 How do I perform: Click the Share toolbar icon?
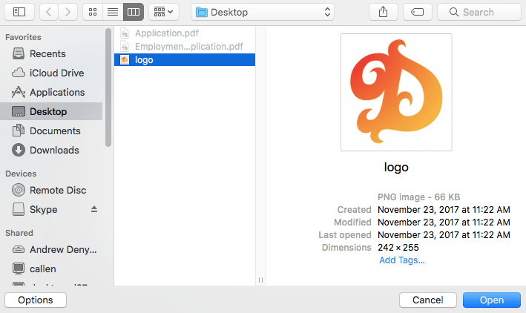384,12
